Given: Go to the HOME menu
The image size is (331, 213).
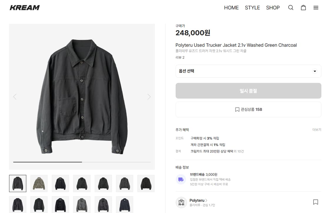Looking at the screenshot, I should (231, 8).
